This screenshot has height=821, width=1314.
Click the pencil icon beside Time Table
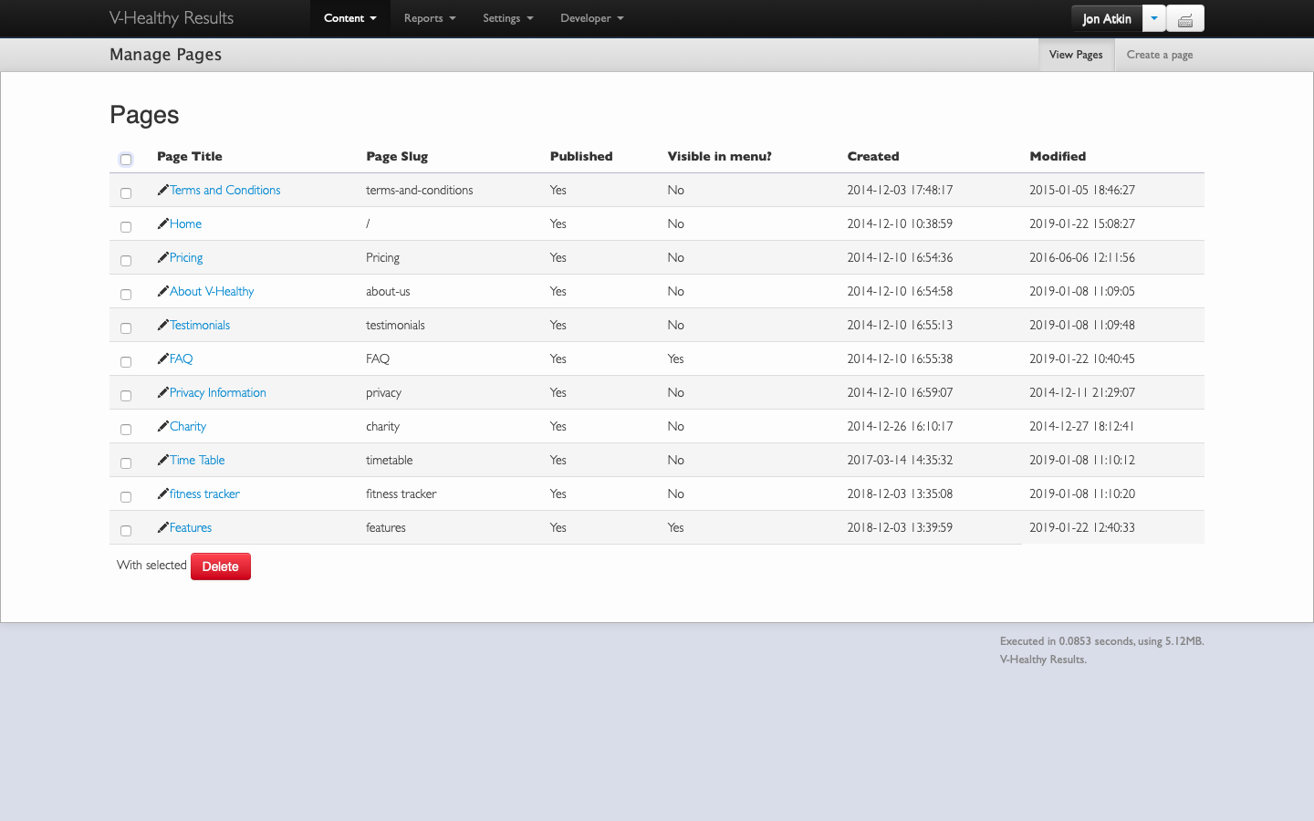pos(162,460)
